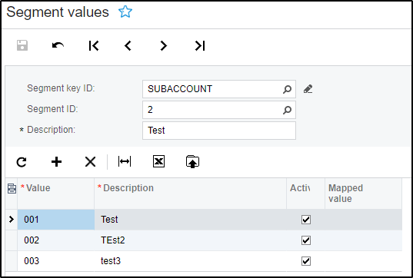Sort by the Value column header
Screen dimensions: 413x278
click(x=56, y=194)
